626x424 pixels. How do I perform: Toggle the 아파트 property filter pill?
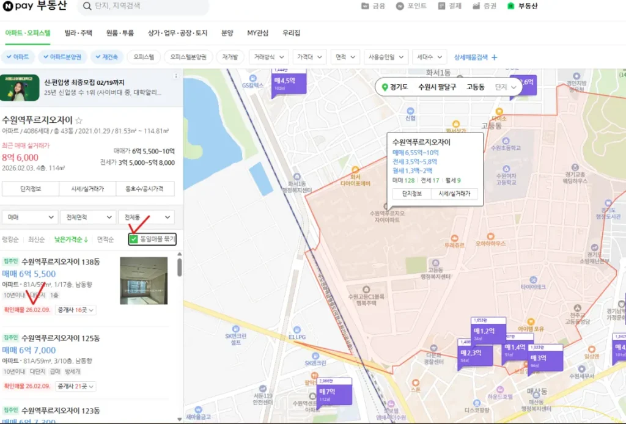(18, 56)
